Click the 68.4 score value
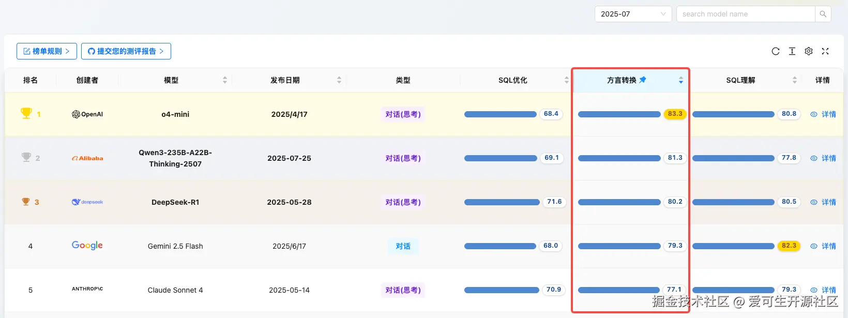Image resolution: width=848 pixels, height=318 pixels. (551, 114)
